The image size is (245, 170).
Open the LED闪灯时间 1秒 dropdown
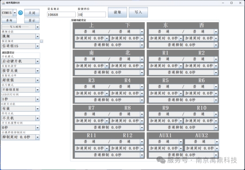20,99
